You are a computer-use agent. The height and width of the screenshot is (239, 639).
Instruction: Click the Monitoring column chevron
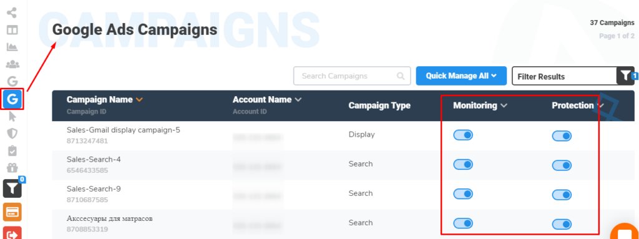pyautogui.click(x=504, y=105)
